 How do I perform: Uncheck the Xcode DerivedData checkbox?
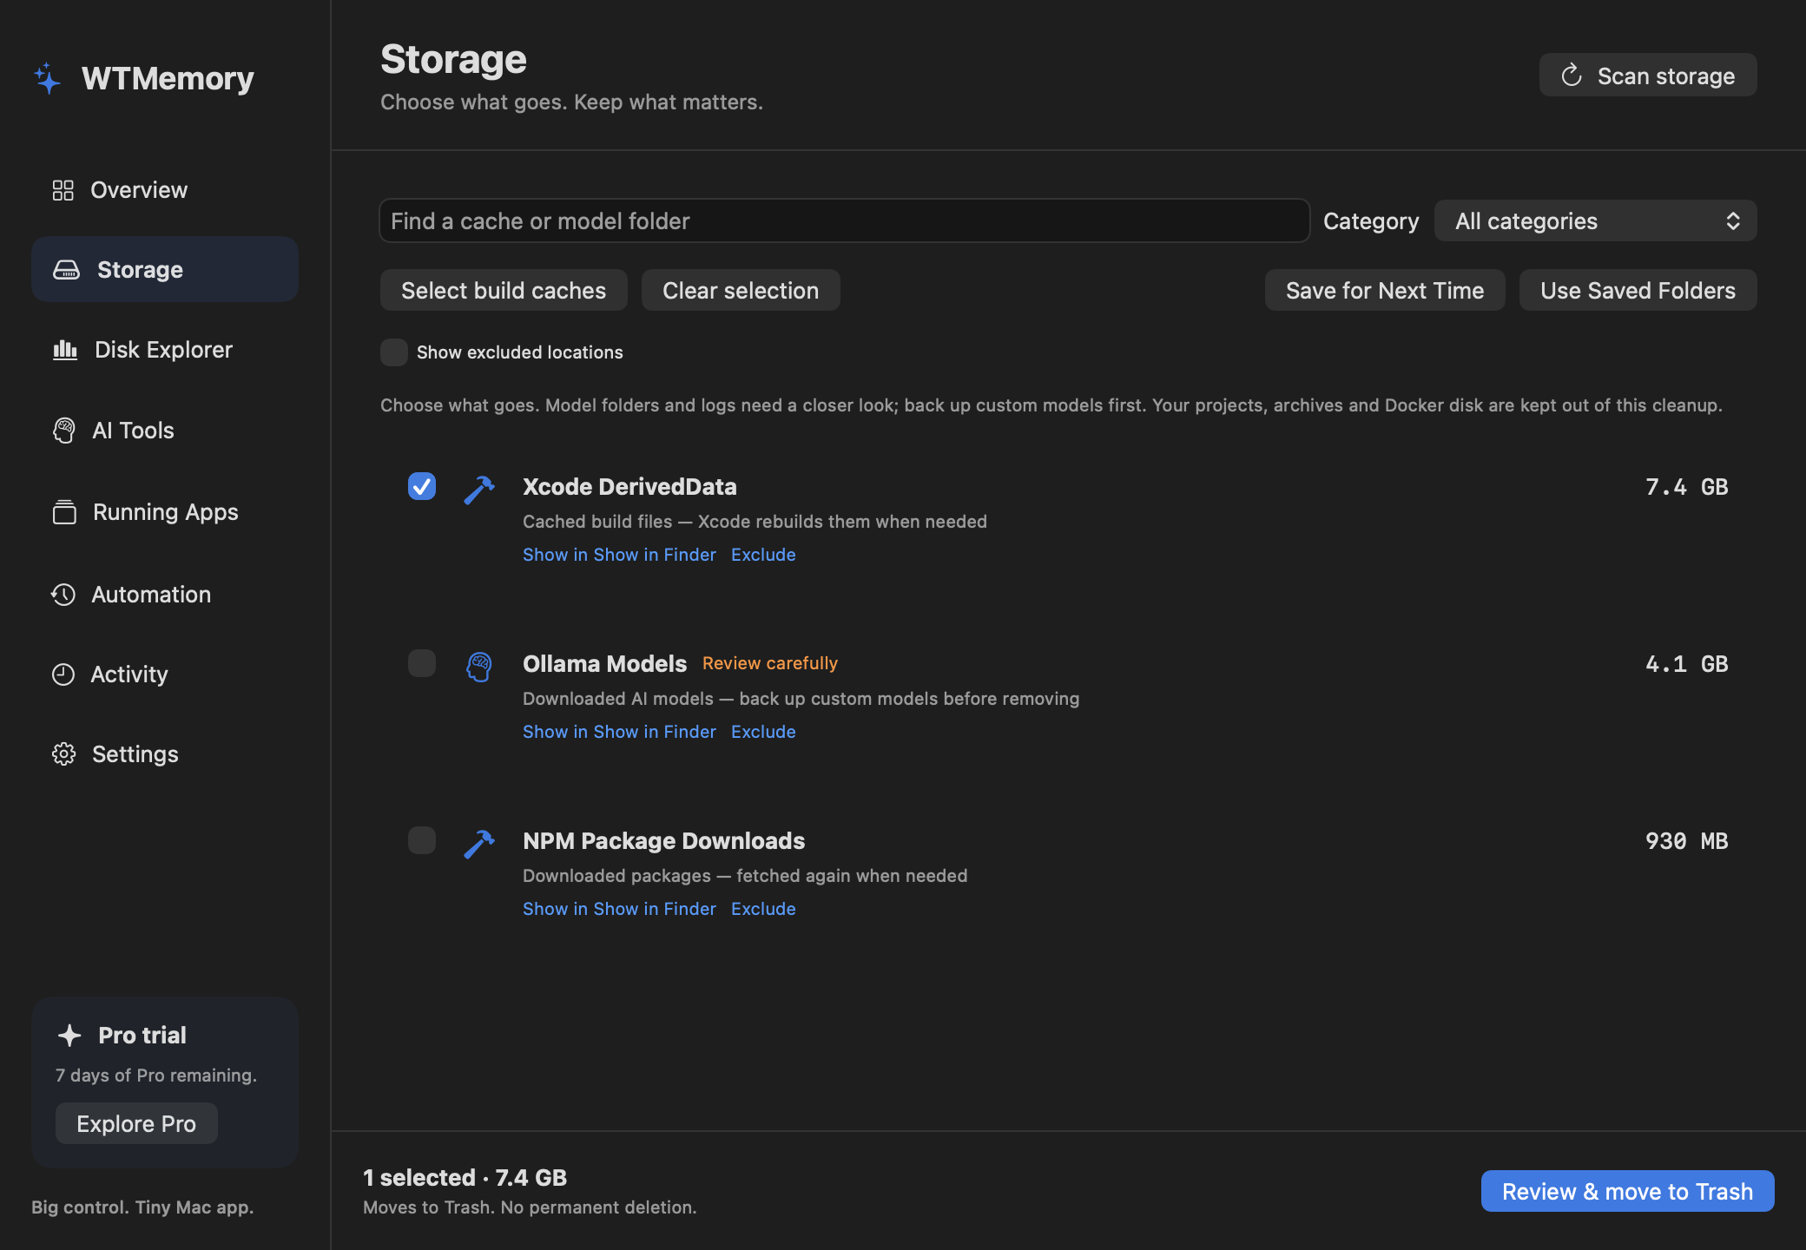422,486
